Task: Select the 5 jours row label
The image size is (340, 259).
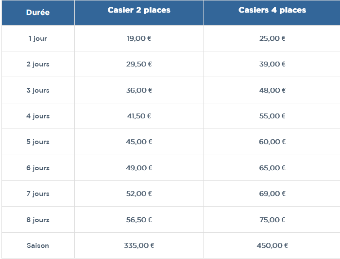Action: 38,142
